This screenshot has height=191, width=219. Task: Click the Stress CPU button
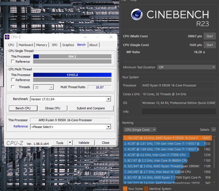click(x=53, y=108)
